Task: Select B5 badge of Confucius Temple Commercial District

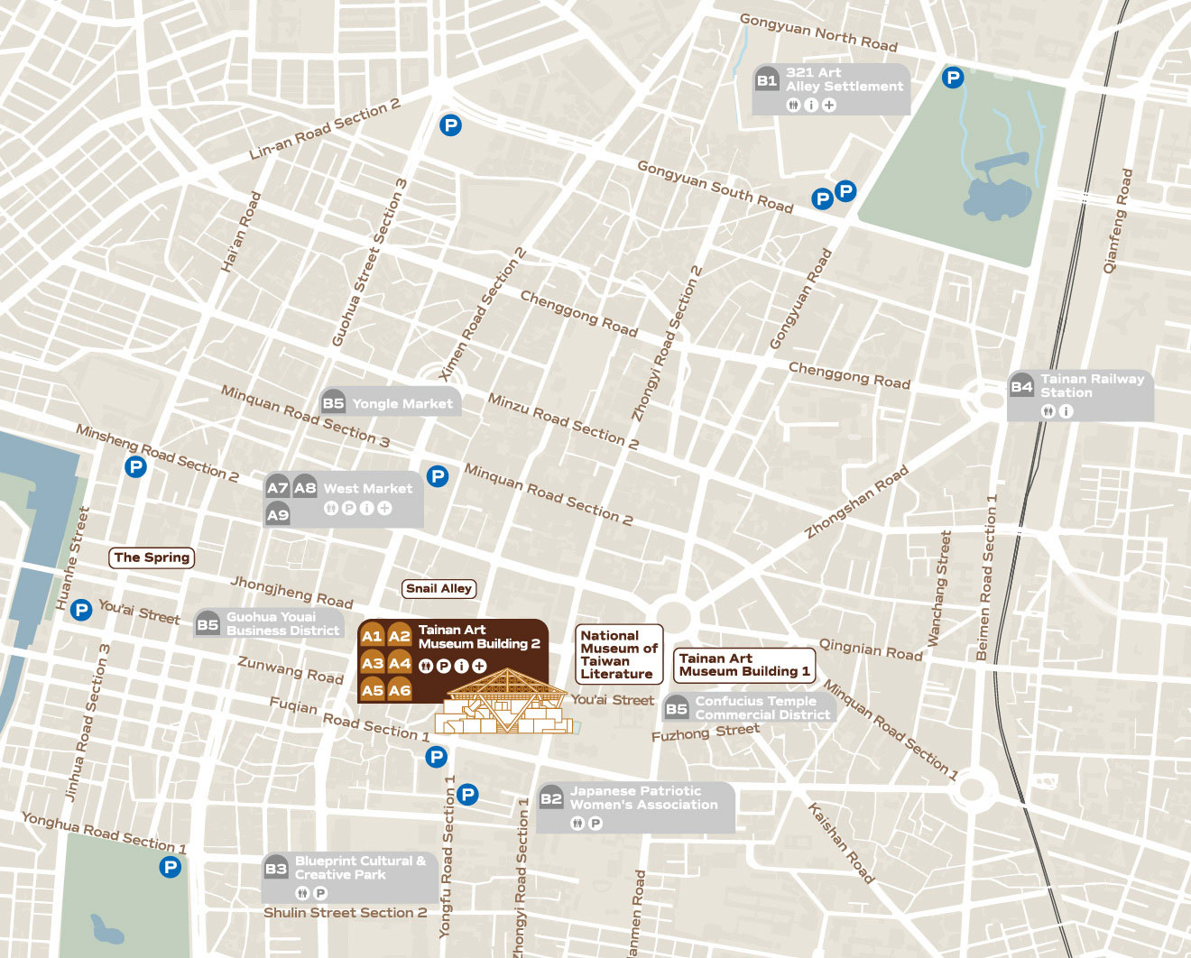Action: click(x=676, y=708)
